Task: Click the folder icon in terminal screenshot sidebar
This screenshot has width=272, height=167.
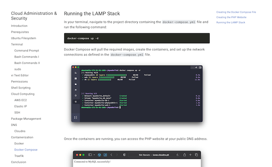Action: tap(76, 84)
